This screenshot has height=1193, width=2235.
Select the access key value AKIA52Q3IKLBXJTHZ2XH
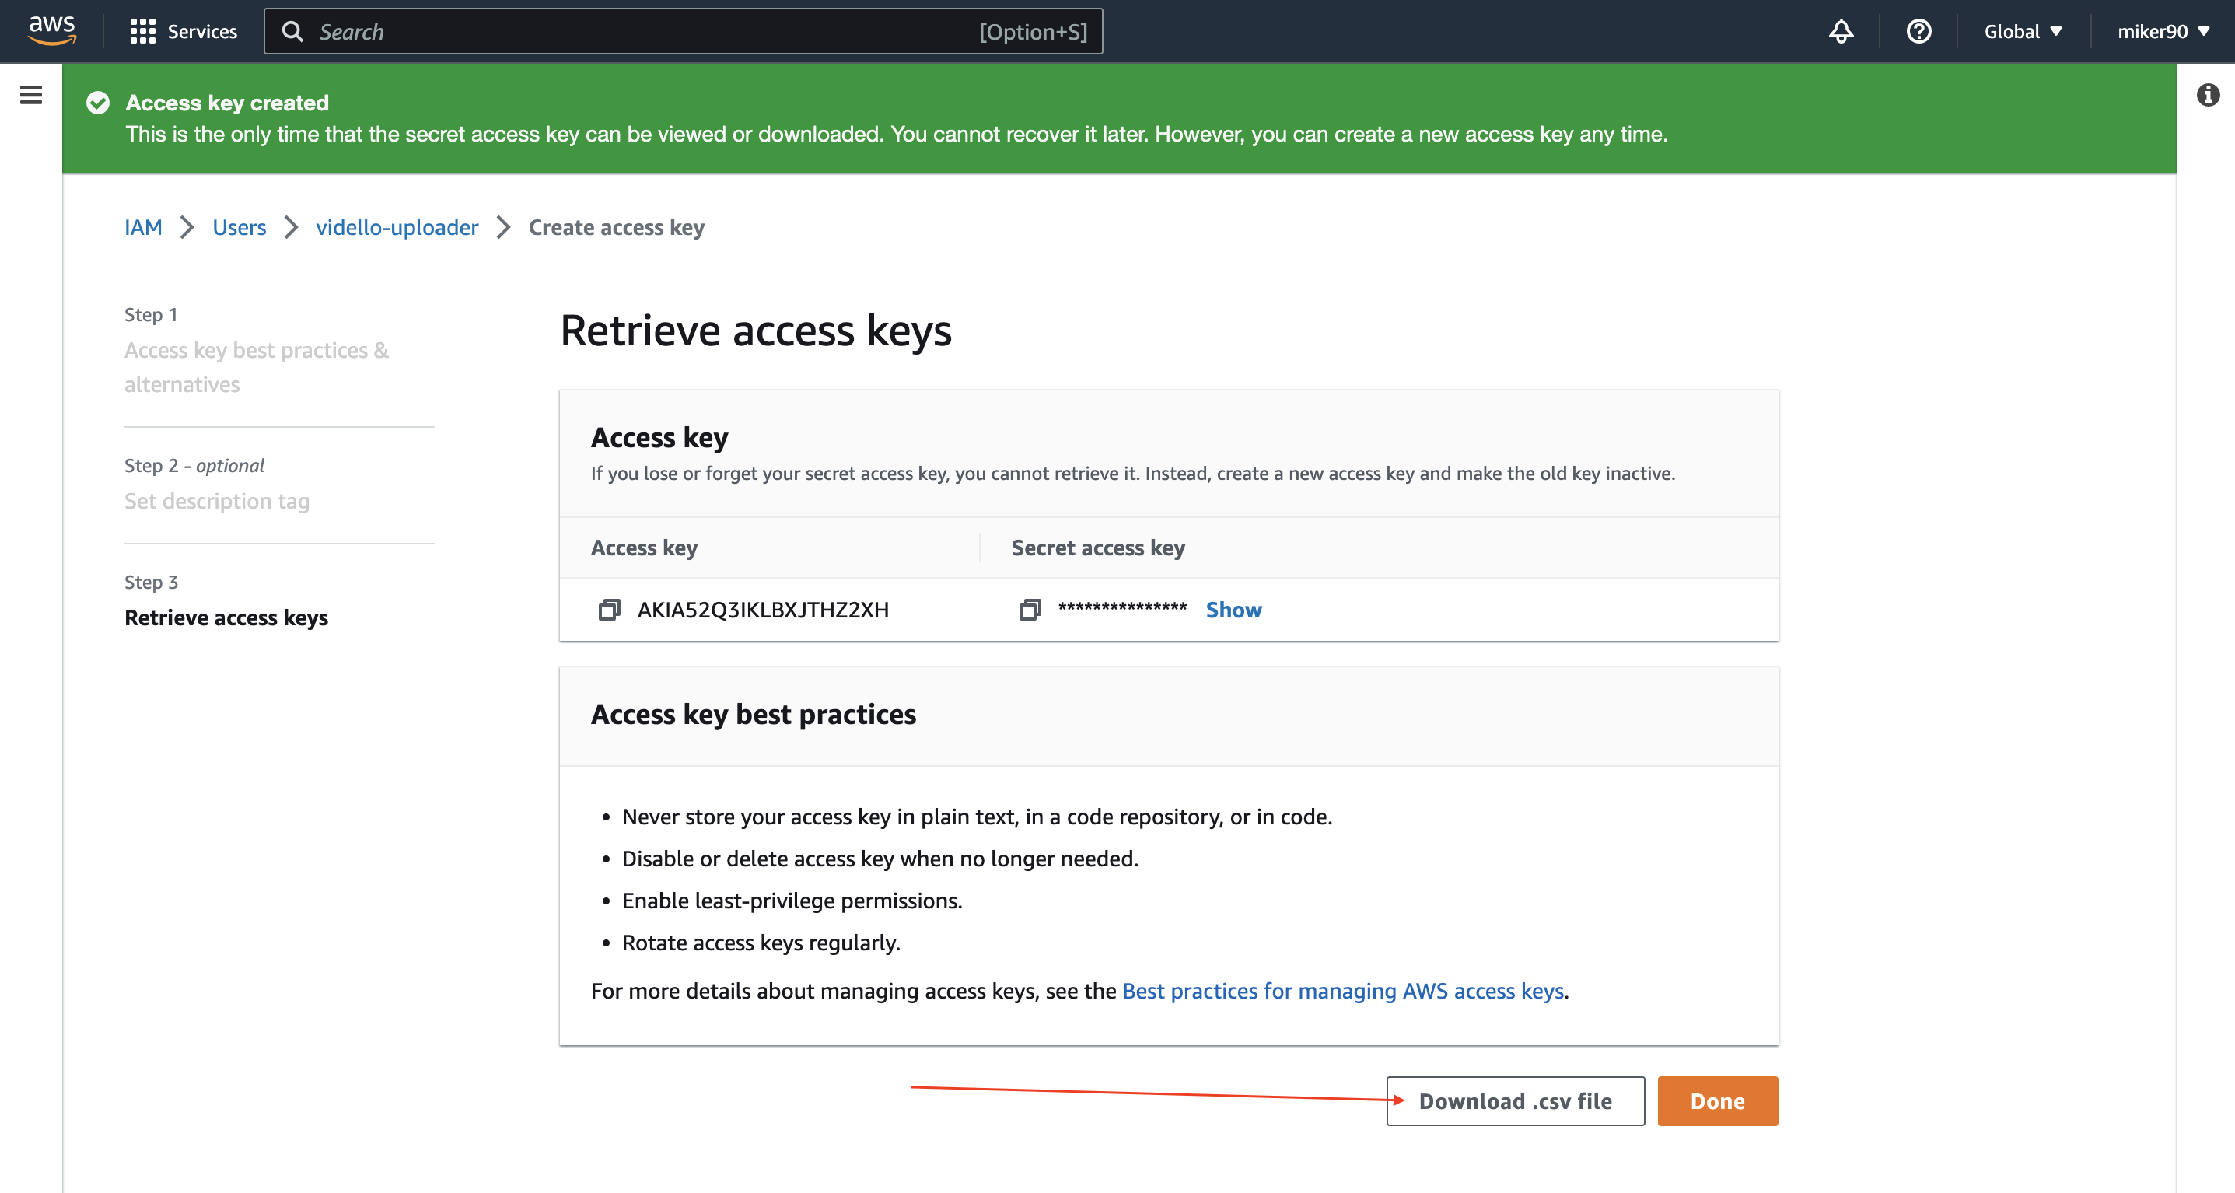point(763,609)
